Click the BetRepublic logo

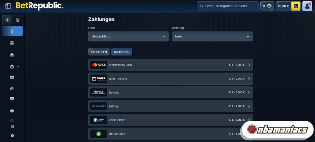(x=40, y=6)
